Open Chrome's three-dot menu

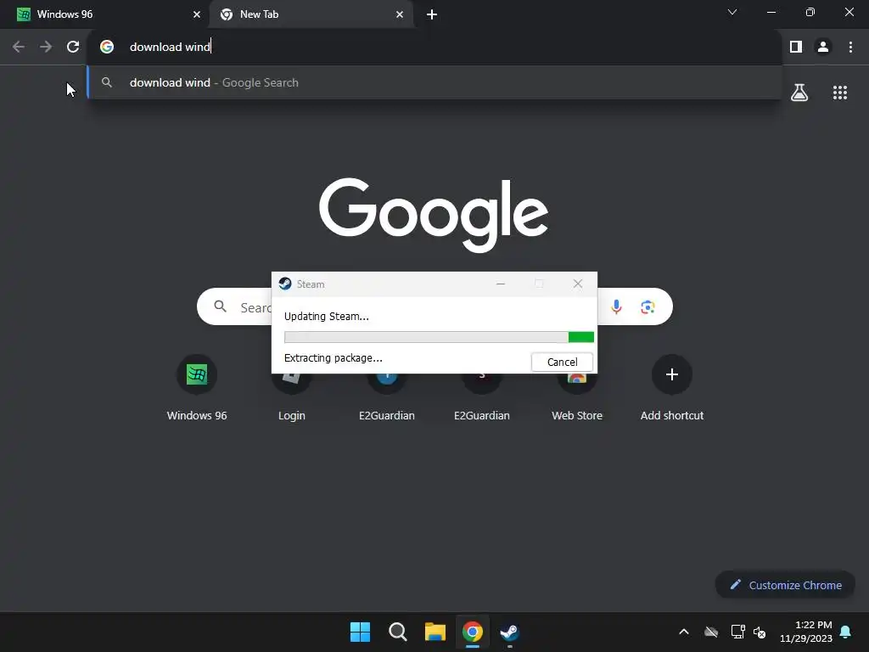tap(850, 48)
